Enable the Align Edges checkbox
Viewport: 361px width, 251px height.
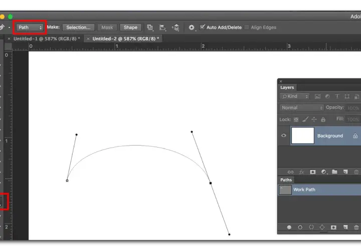pyautogui.click(x=247, y=28)
